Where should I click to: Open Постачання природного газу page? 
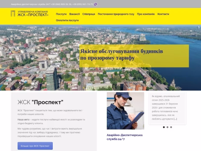click(116, 14)
